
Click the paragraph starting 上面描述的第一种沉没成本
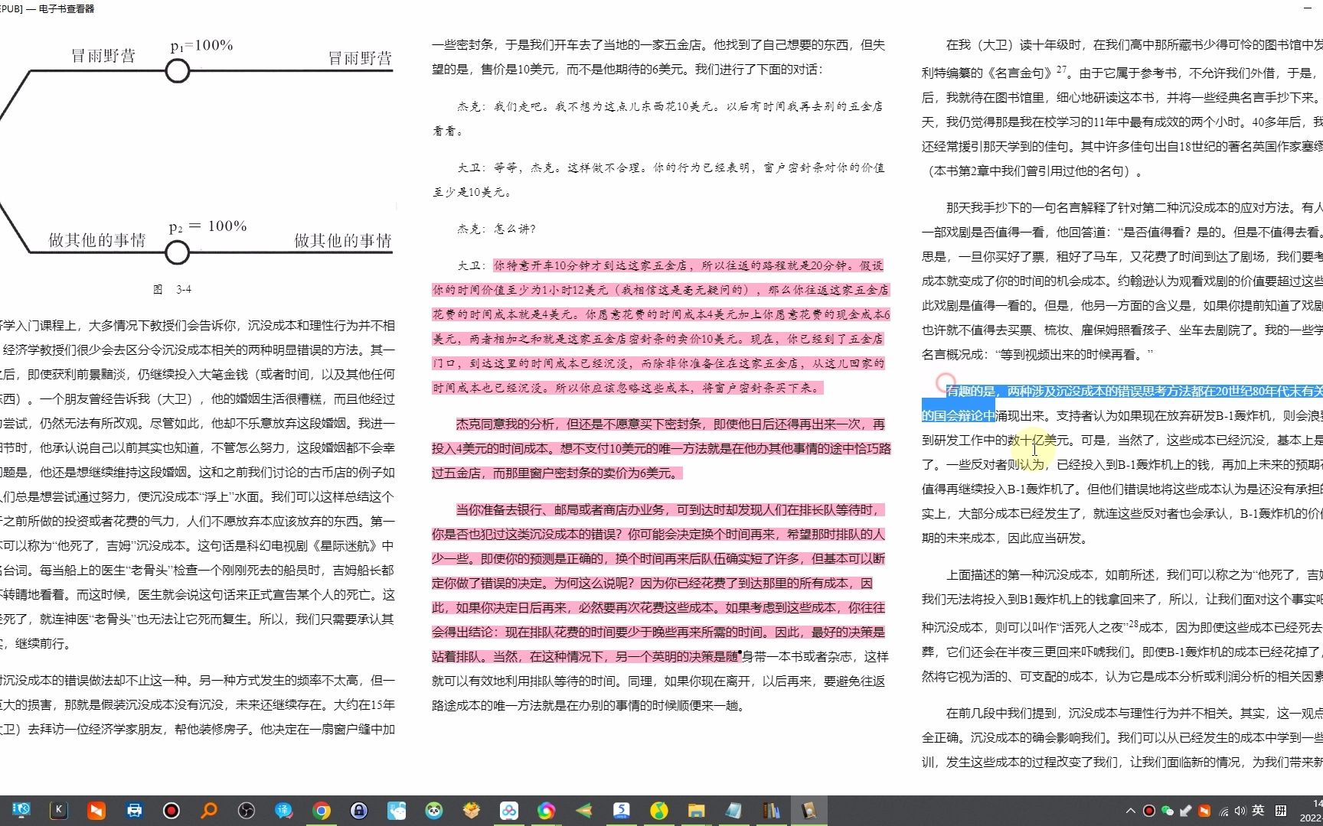(1122, 625)
